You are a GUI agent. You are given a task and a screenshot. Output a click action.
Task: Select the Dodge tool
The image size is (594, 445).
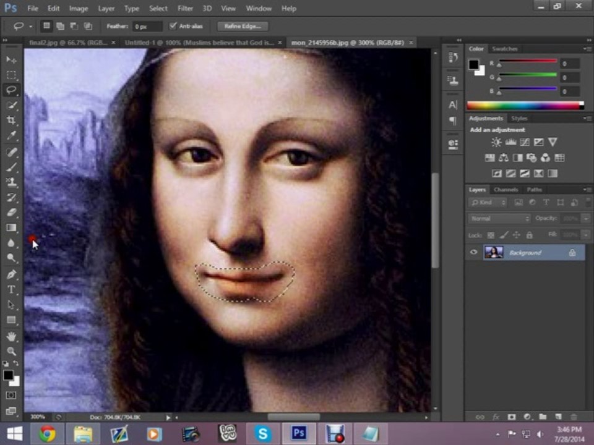11,258
